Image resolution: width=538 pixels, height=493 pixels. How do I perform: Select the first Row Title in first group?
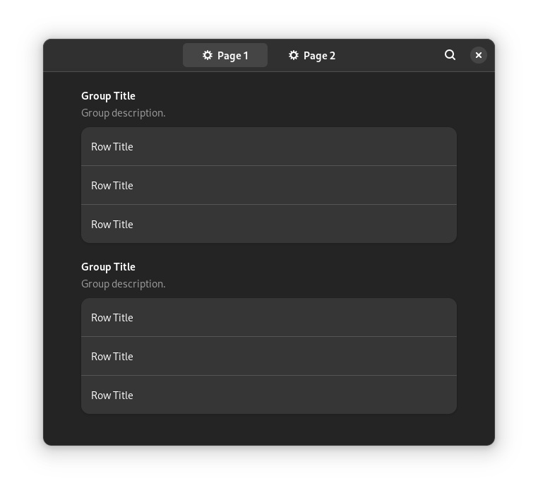269,147
